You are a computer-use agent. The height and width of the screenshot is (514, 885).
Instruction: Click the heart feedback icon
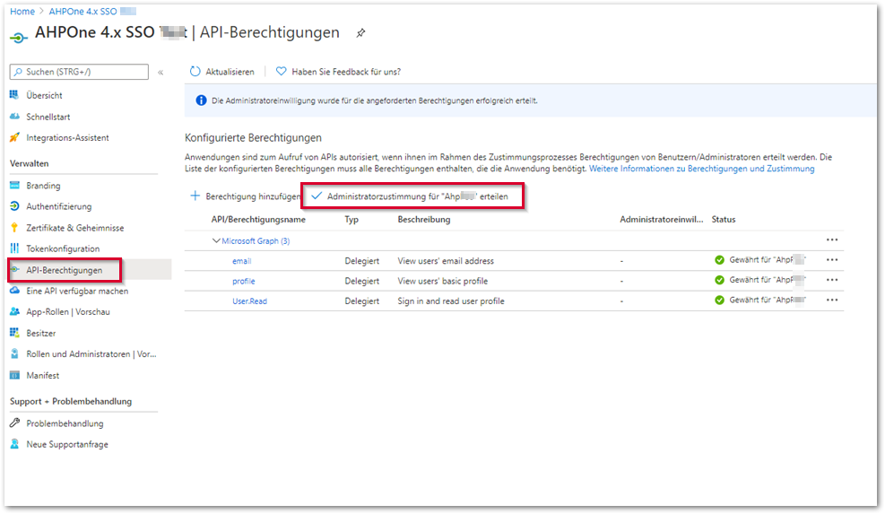click(x=281, y=72)
